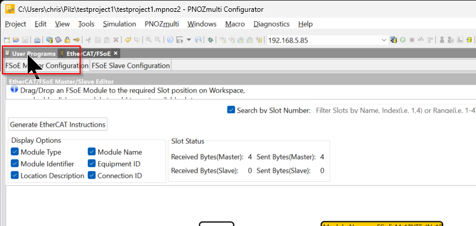Open the FSoE Slave Configuration tab
This screenshot has width=476, height=226.
coord(131,65)
